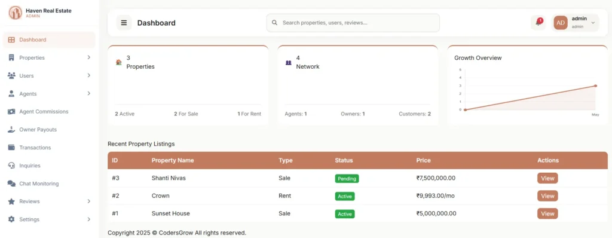Click the Price column header
This screenshot has height=238, width=612.
click(x=424, y=160)
